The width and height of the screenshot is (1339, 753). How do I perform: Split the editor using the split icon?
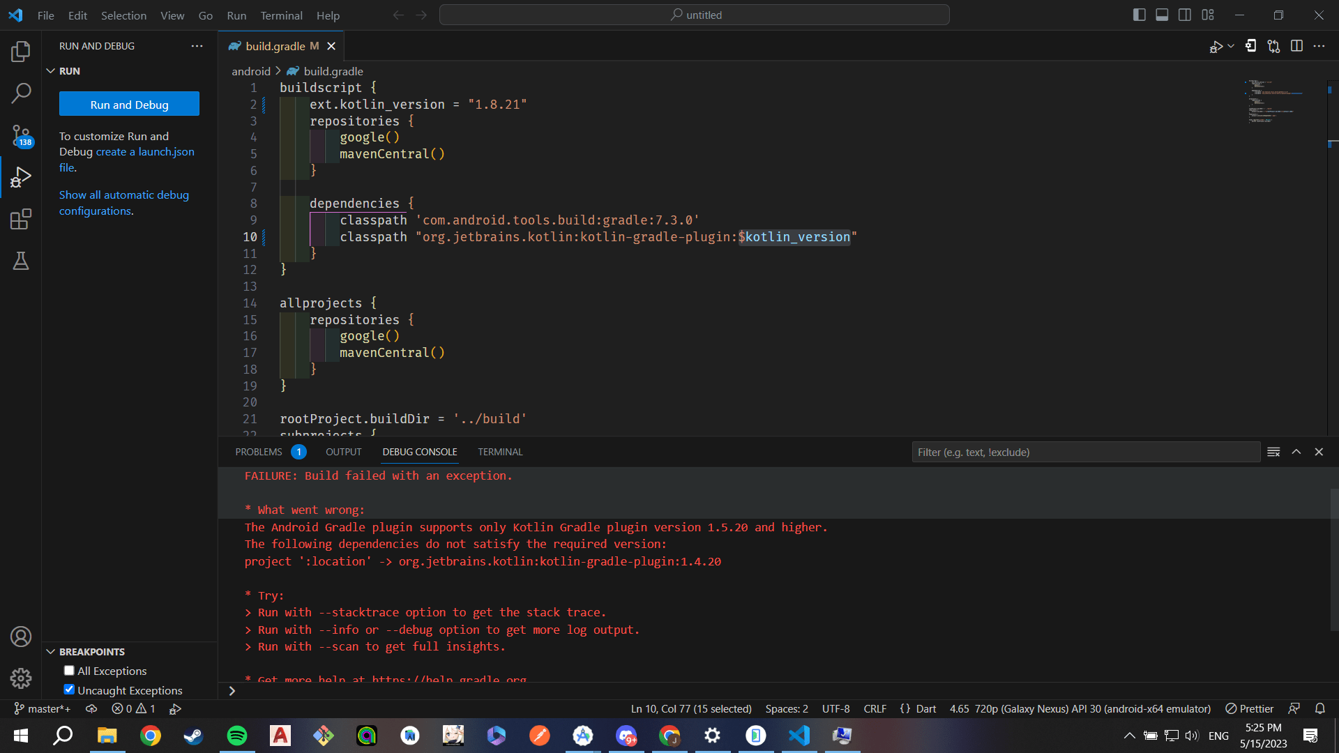pyautogui.click(x=1297, y=46)
